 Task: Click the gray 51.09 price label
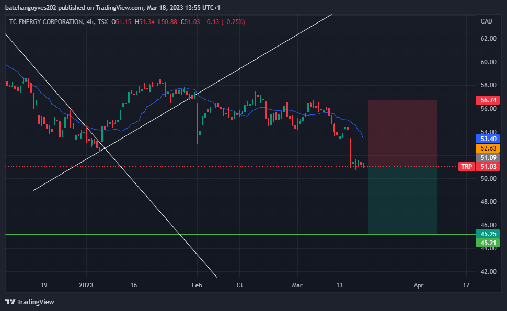488,158
